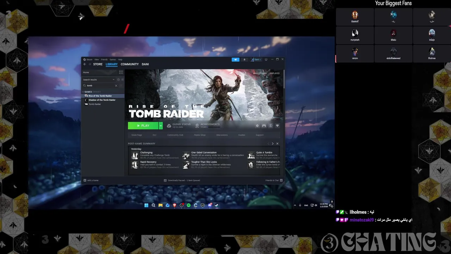
Task: Expand the PLAY button options arrow
Action: [161, 126]
